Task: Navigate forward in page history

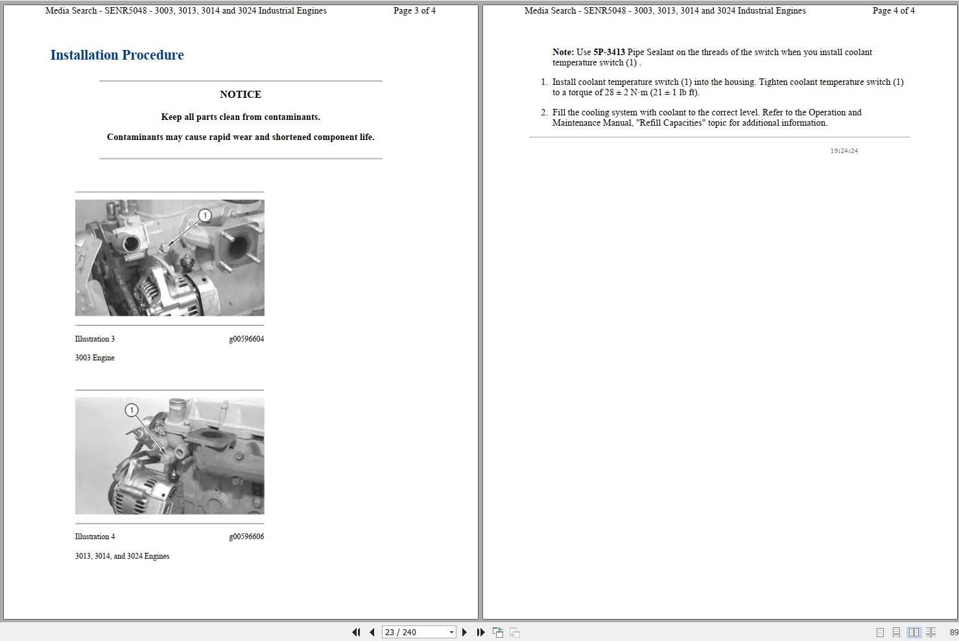Action: [x=514, y=632]
